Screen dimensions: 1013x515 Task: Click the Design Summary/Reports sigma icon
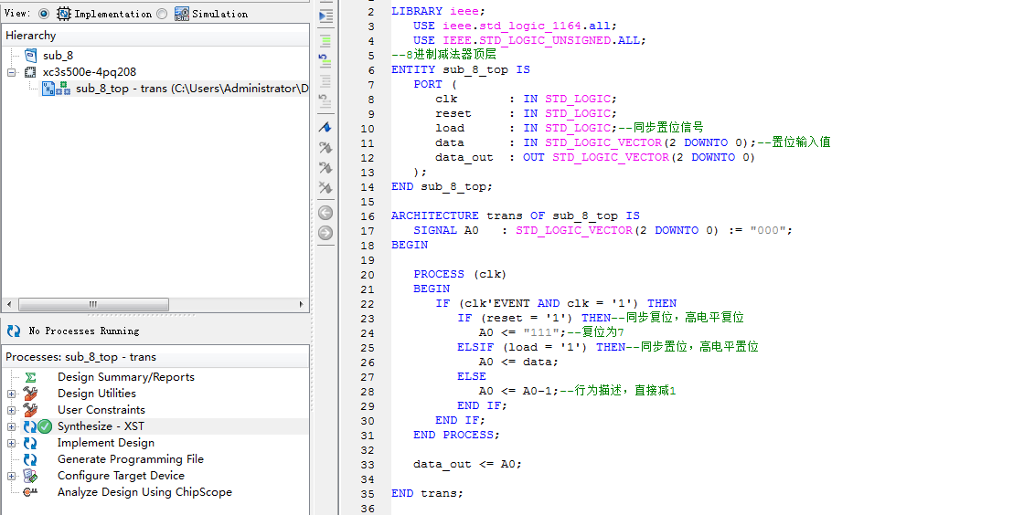coord(30,377)
